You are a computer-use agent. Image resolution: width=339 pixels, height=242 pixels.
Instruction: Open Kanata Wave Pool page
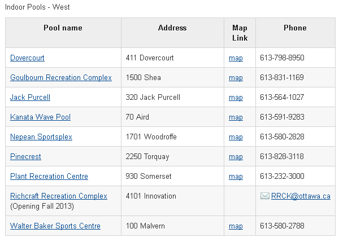point(40,117)
